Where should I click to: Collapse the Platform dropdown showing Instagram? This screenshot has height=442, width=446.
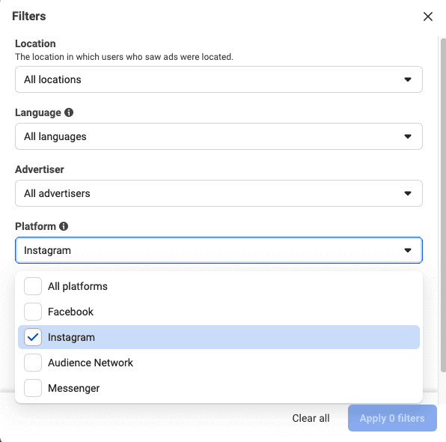point(219,250)
